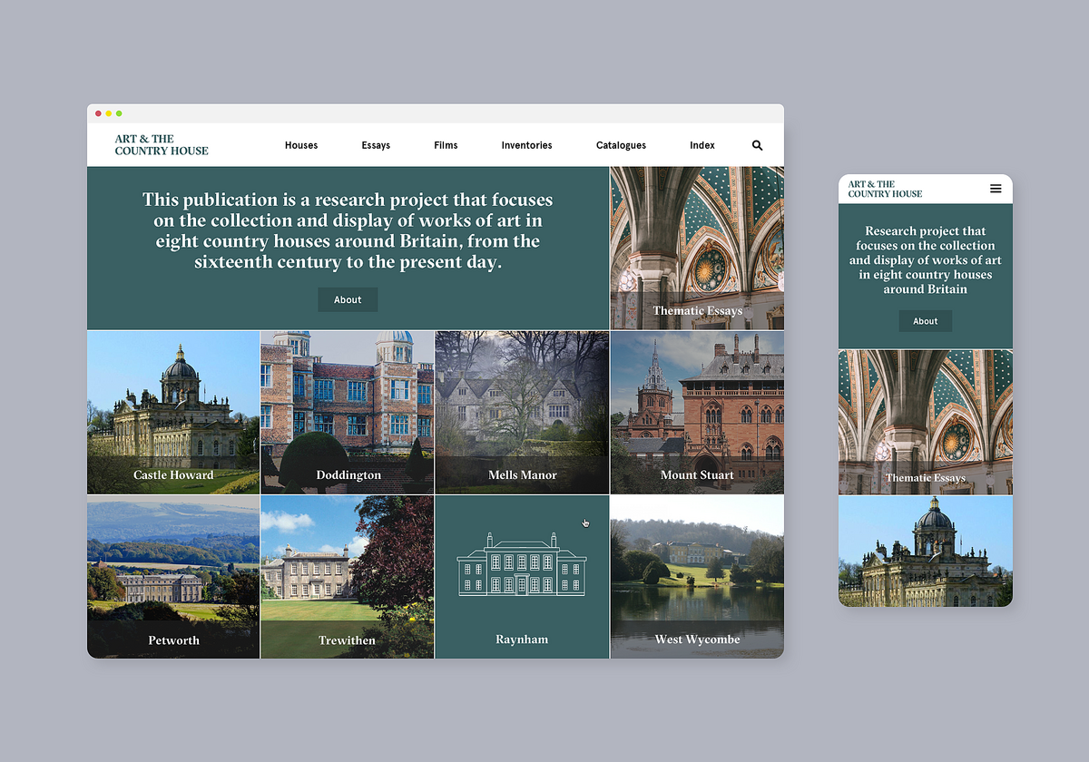This screenshot has height=762, width=1089.
Task: Open Thematic Essays tile in mobile view
Action: click(x=925, y=423)
